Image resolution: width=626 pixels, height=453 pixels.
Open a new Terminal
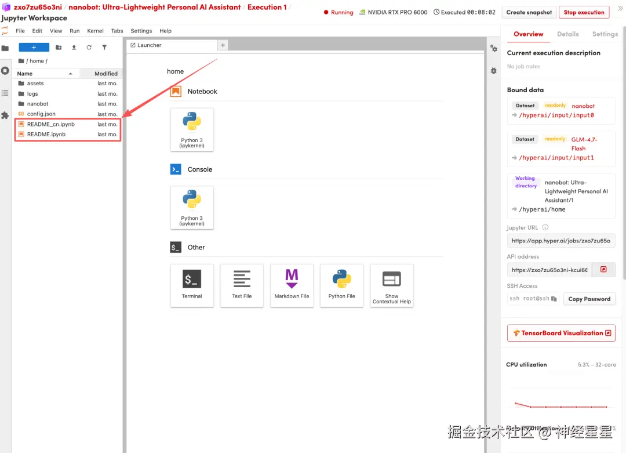192,285
